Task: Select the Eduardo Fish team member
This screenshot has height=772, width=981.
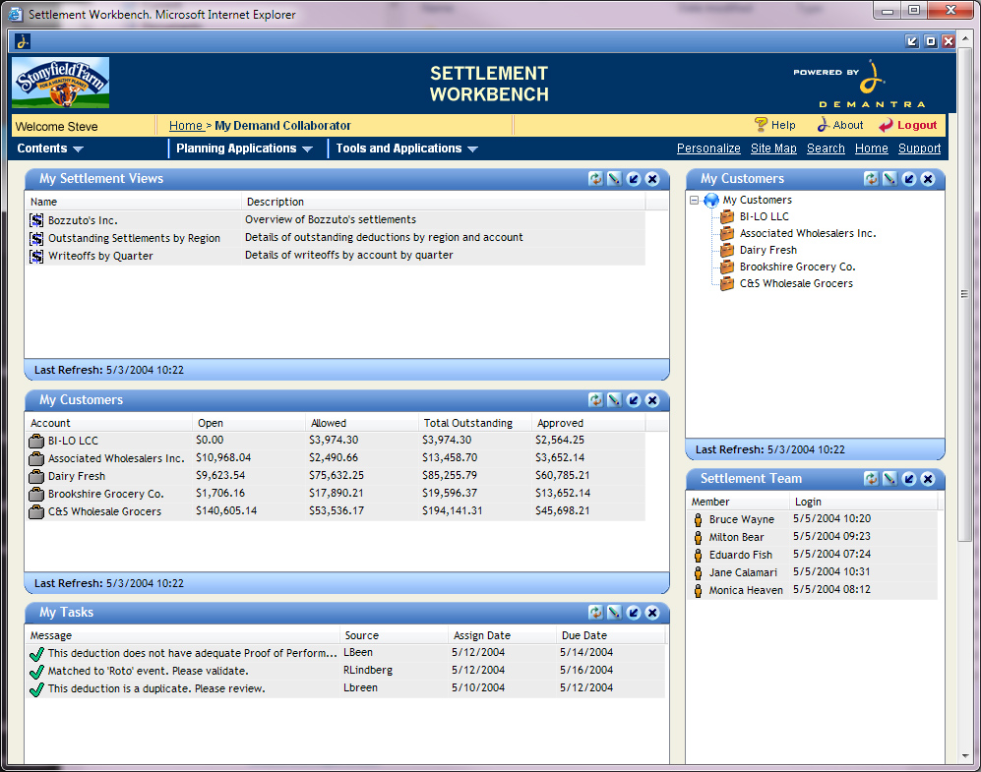Action: [741, 555]
